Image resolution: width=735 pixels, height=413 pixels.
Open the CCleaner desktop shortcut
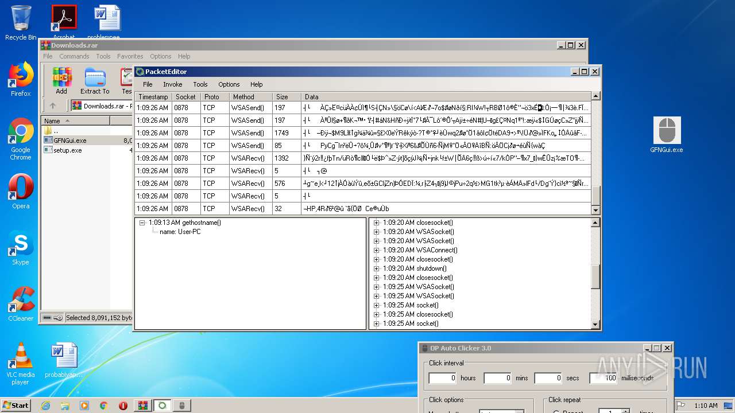click(21, 304)
